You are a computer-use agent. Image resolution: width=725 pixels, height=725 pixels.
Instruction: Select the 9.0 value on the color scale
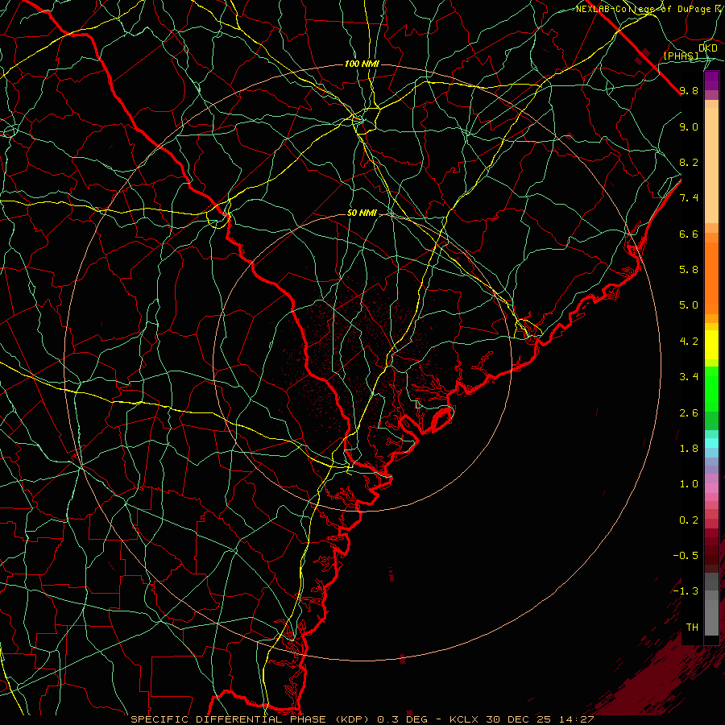689,126
